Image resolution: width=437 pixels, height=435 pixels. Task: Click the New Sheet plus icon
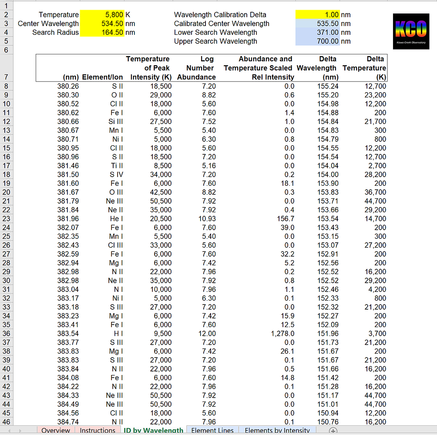[333, 430]
